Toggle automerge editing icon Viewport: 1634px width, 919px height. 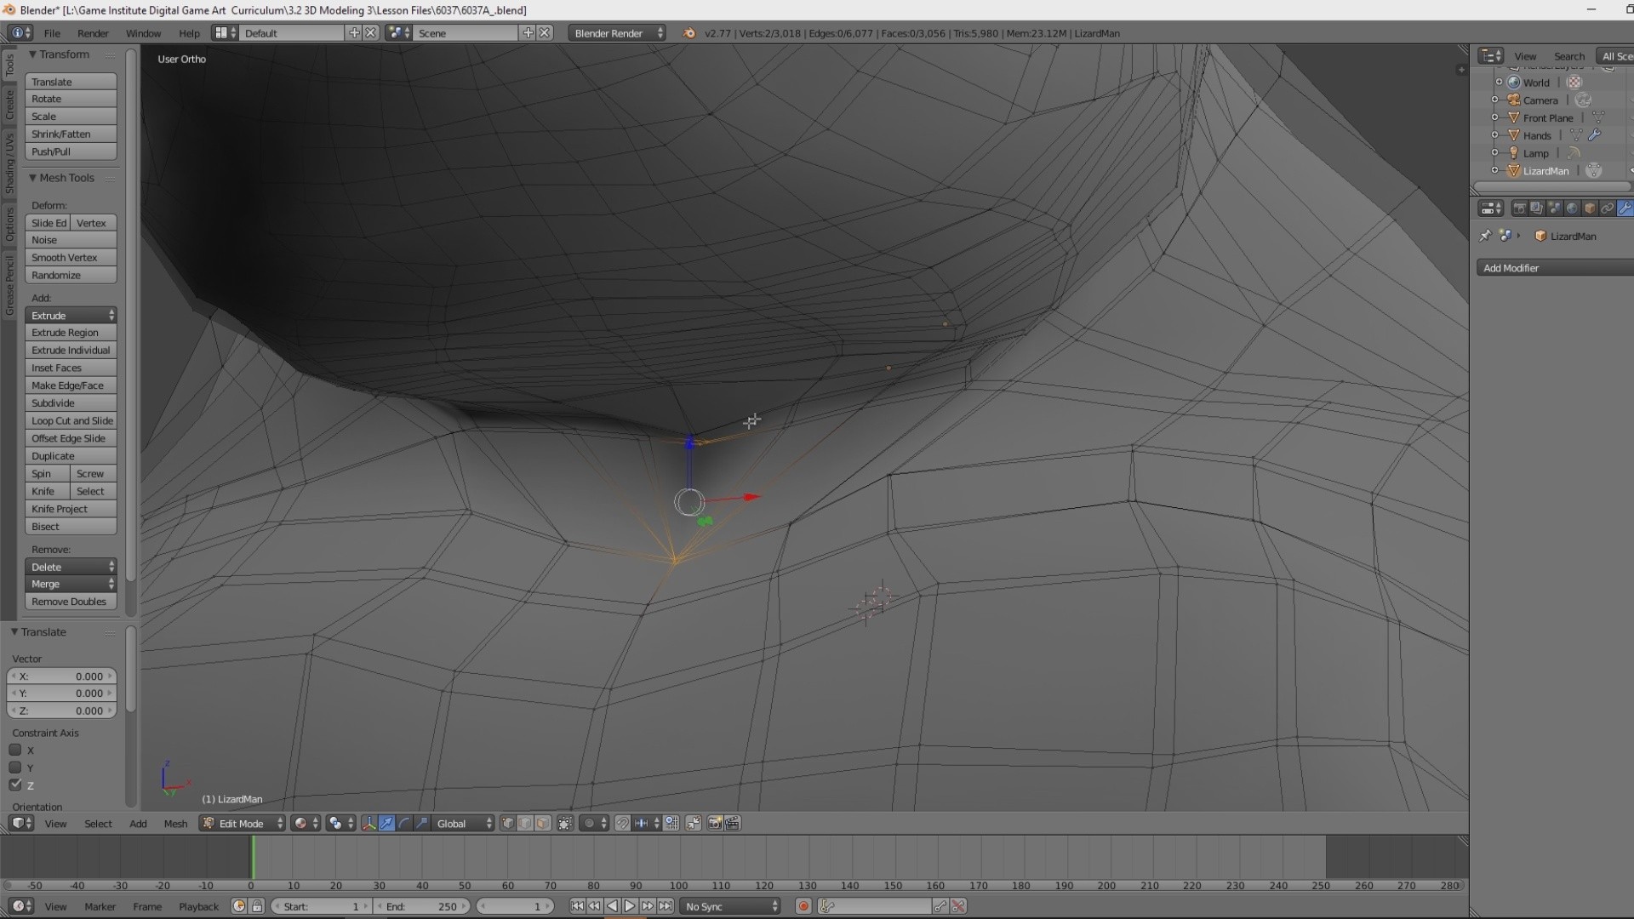(x=693, y=823)
